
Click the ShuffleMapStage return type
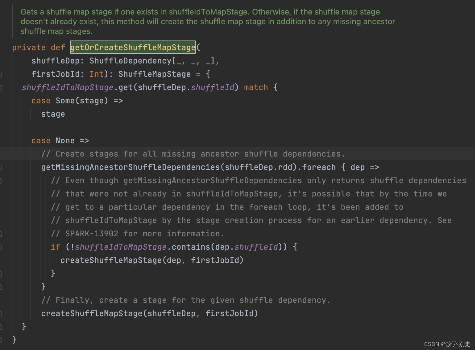pyautogui.click(x=155, y=74)
